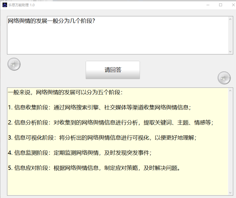Screen dimensions: 236x198
Task: Click the line 4. 信息监测阶段
Action: point(80,152)
